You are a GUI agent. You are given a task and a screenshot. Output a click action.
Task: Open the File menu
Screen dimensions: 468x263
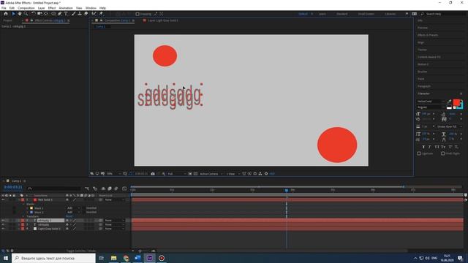(x=4, y=8)
